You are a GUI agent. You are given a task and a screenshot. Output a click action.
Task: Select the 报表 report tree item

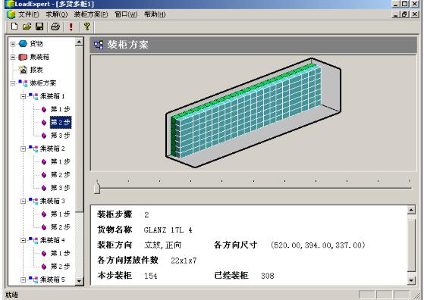pyautogui.click(x=36, y=70)
